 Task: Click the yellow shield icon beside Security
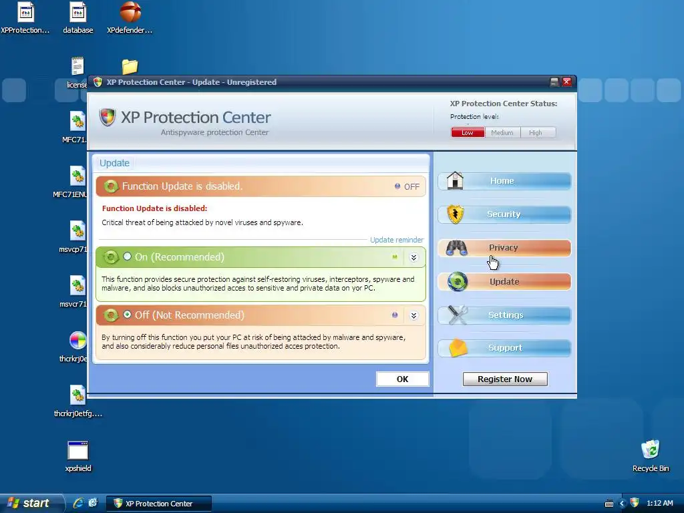click(455, 214)
